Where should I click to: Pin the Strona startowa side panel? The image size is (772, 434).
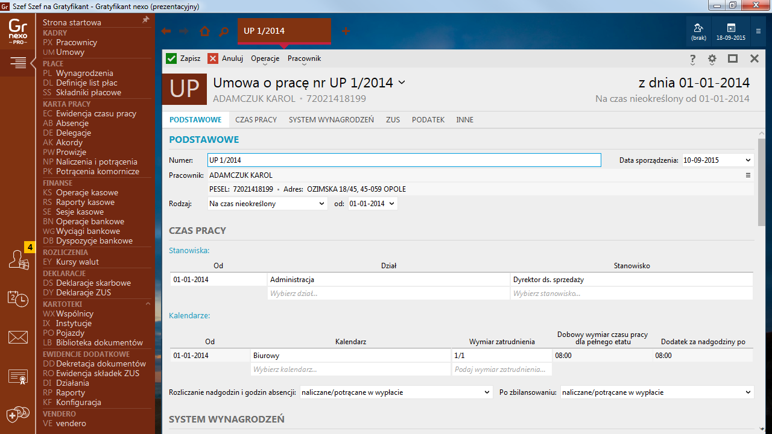(145, 20)
